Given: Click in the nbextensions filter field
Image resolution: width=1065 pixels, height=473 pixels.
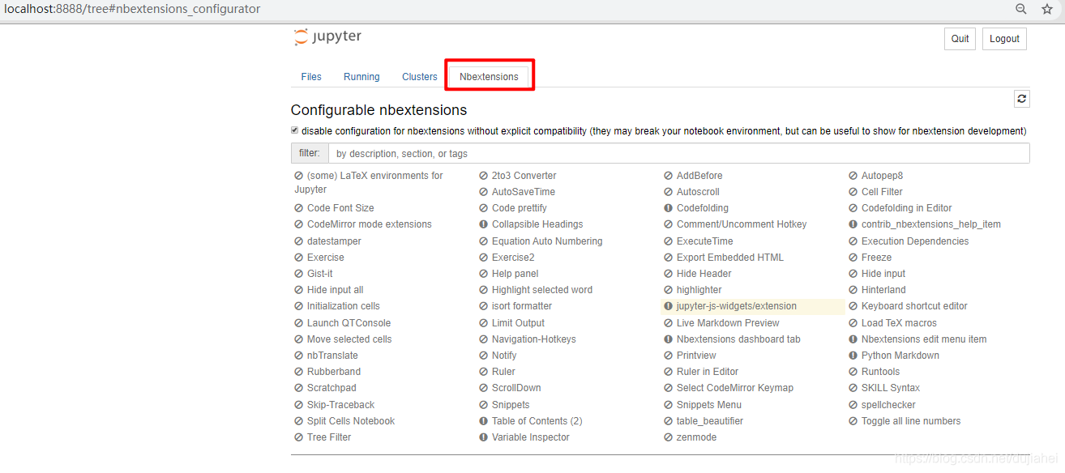Looking at the screenshot, I should click(x=678, y=153).
